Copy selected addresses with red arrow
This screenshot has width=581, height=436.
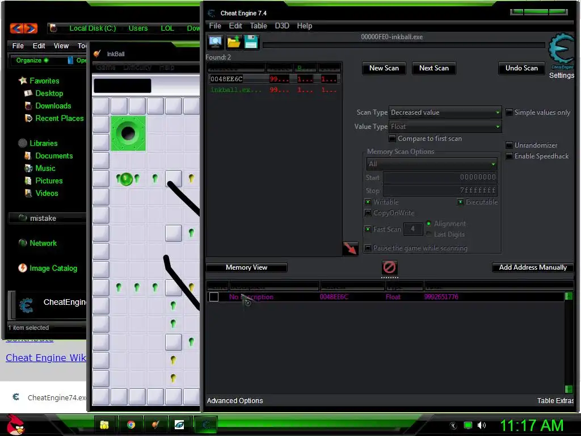[x=350, y=248]
